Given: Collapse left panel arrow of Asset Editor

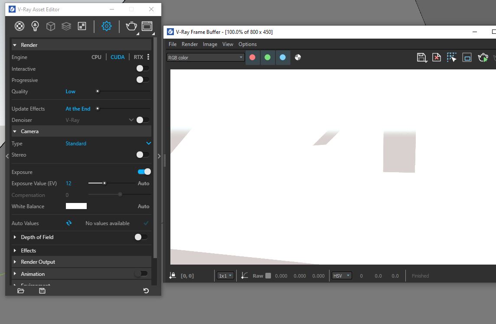Looking at the screenshot, I should click(x=7, y=156).
